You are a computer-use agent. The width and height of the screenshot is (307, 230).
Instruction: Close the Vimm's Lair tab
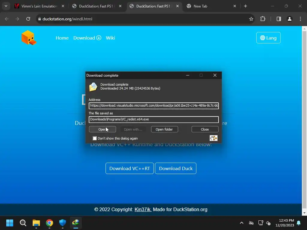63,6
